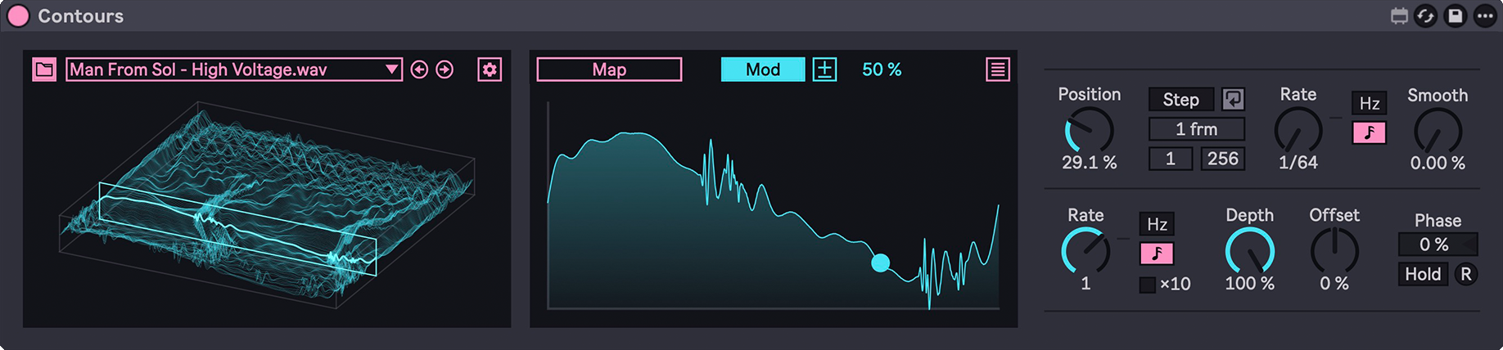Click the Map button

point(609,70)
